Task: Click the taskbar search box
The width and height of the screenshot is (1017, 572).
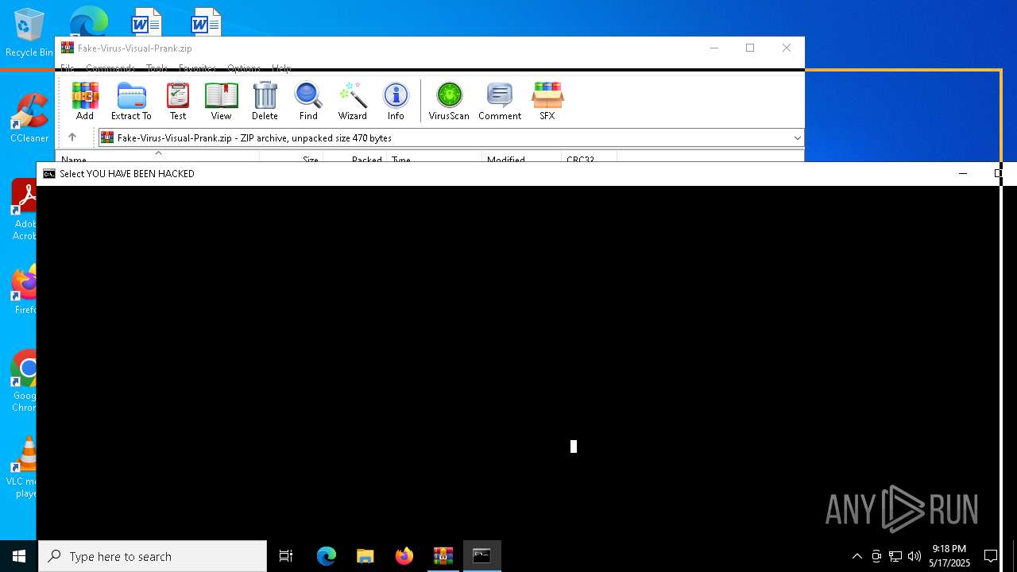Action: (x=153, y=556)
